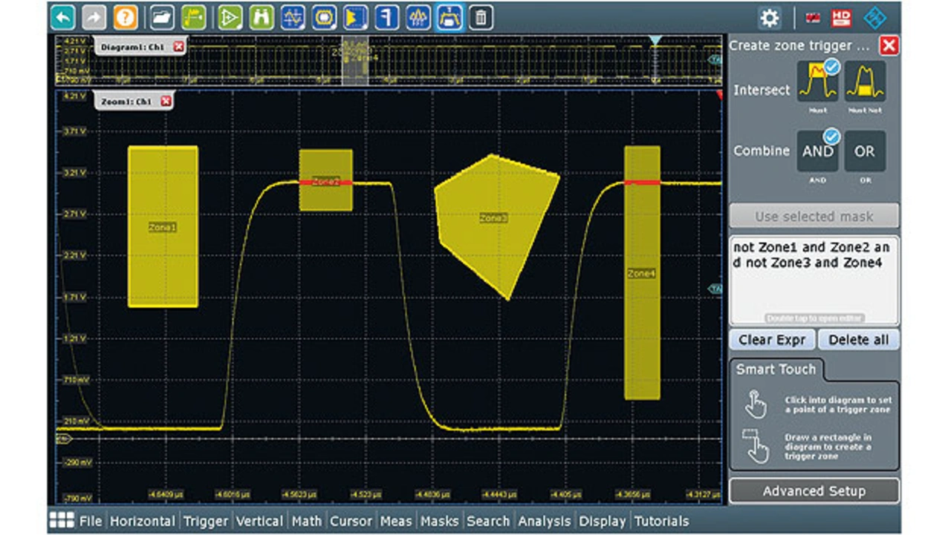Click the Undo arrow icon
The width and height of the screenshot is (951, 535).
(x=63, y=17)
